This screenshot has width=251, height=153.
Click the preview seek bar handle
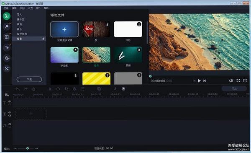pyautogui.click(x=150, y=76)
